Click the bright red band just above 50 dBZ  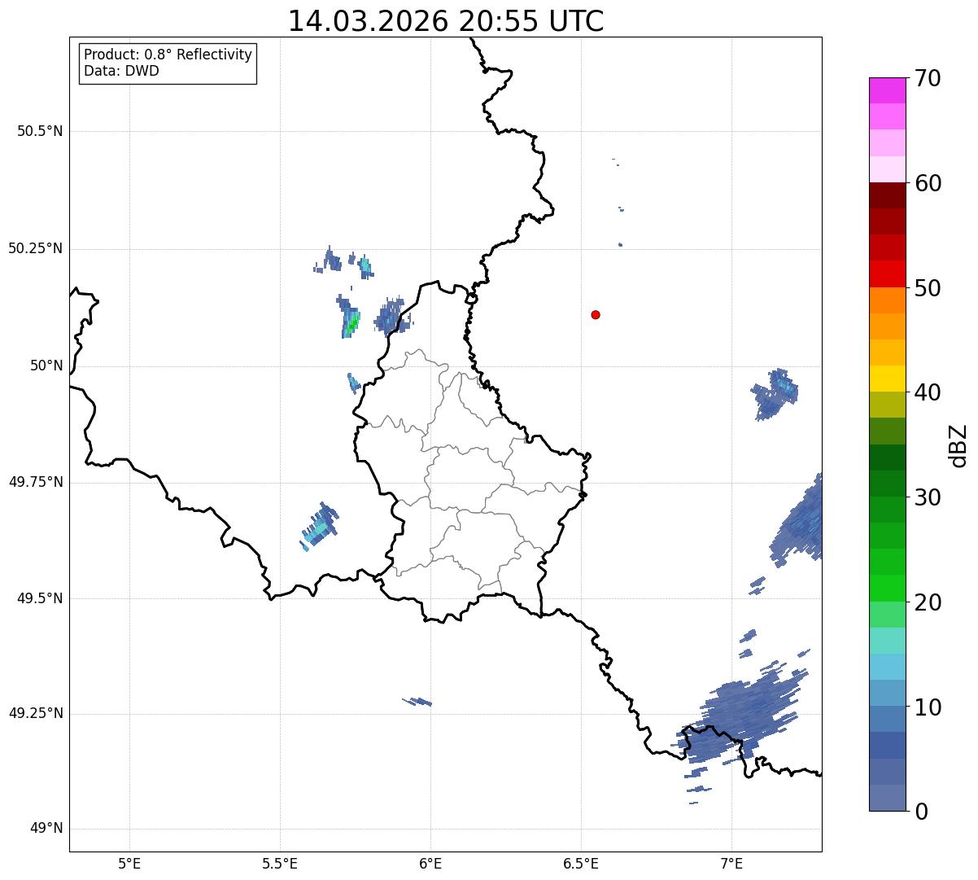click(x=887, y=274)
